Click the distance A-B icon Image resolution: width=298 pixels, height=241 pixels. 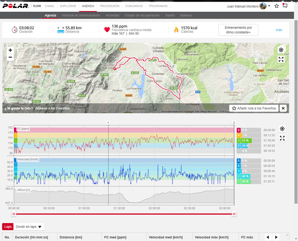(61, 30)
